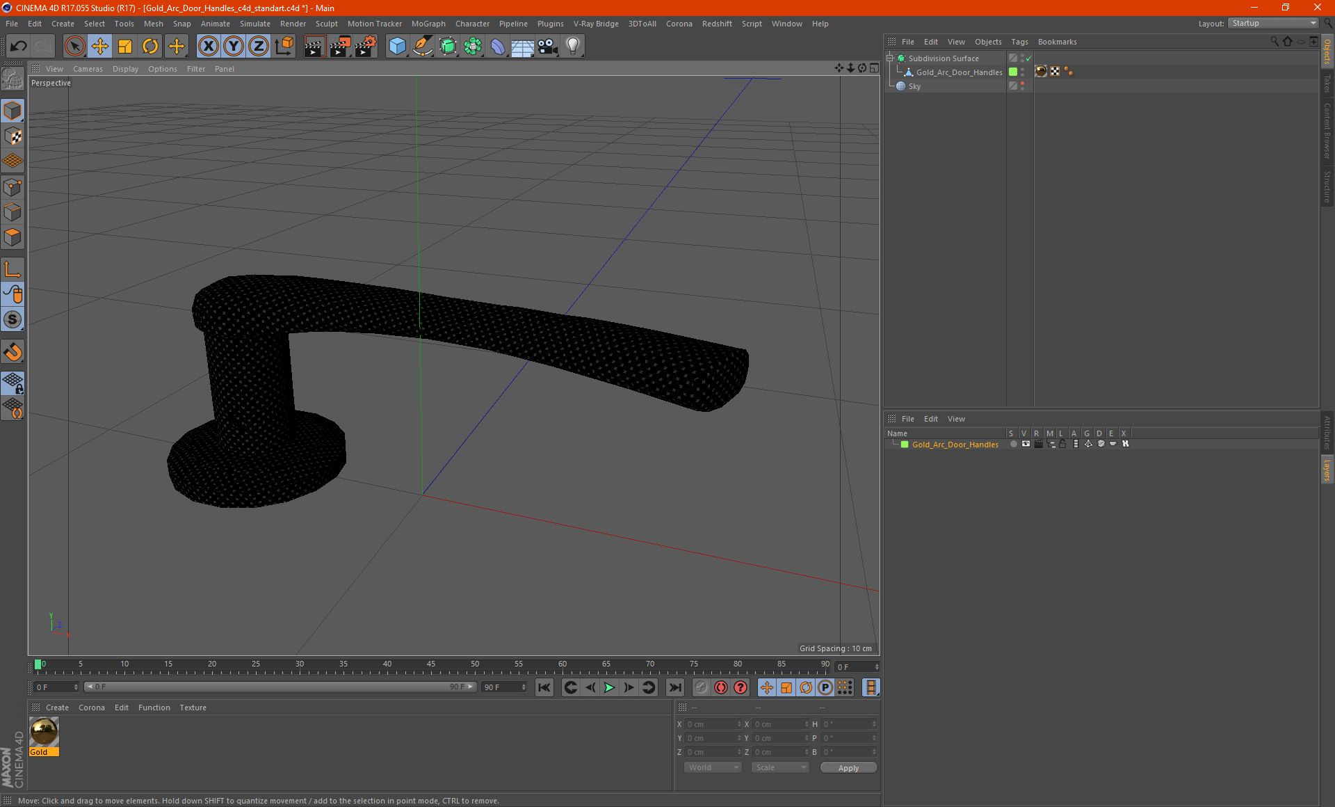This screenshot has width=1335, height=807.
Task: Toggle Y axis lock
Action: 234,47
